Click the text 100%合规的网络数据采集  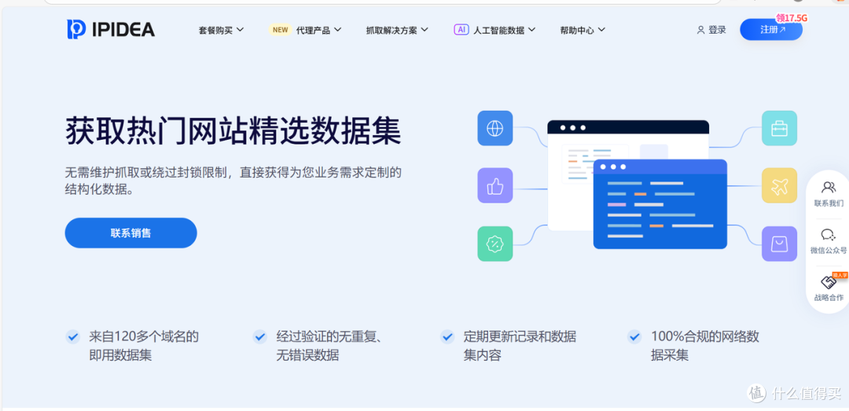point(705,346)
